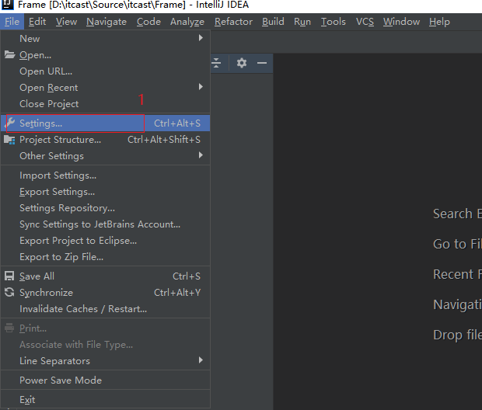
Task: Toggle Power Save Mode
Action: [61, 380]
